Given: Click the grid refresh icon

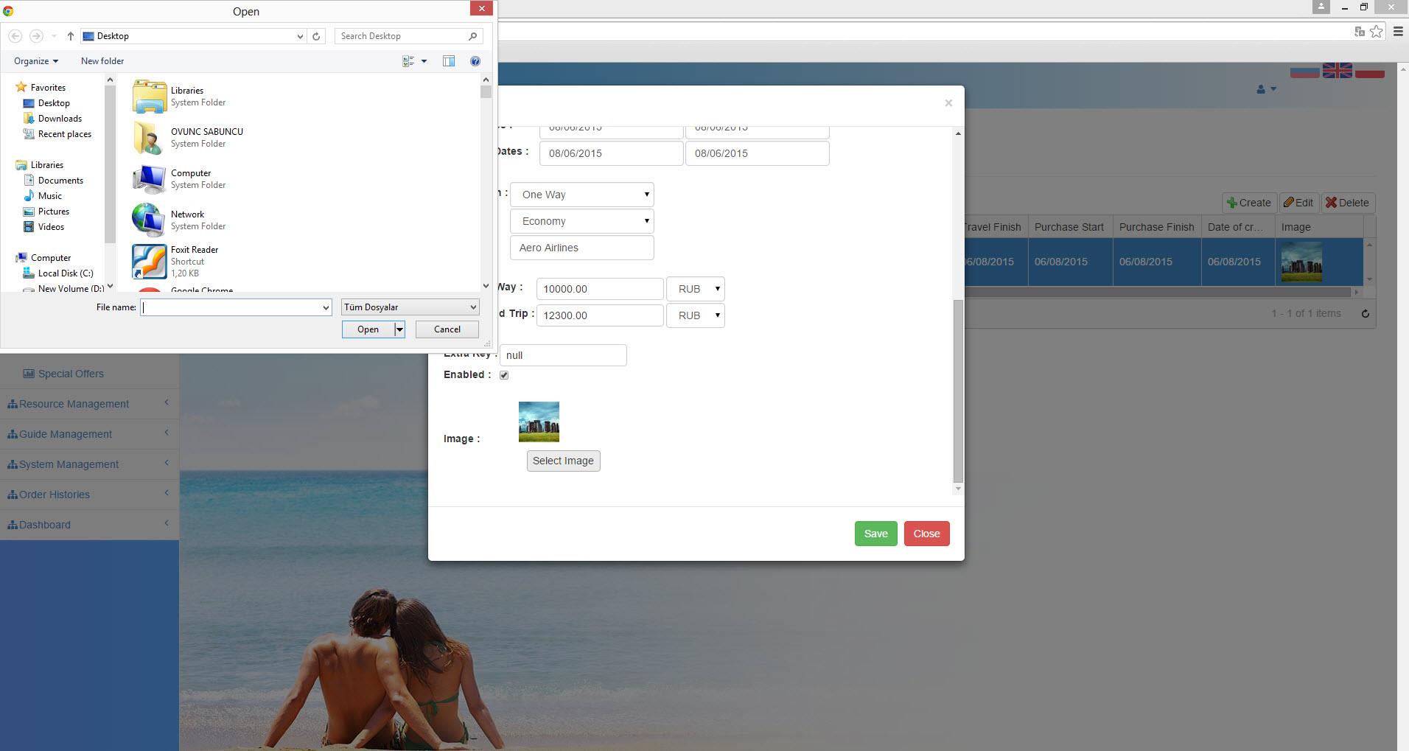Looking at the screenshot, I should 1365,314.
